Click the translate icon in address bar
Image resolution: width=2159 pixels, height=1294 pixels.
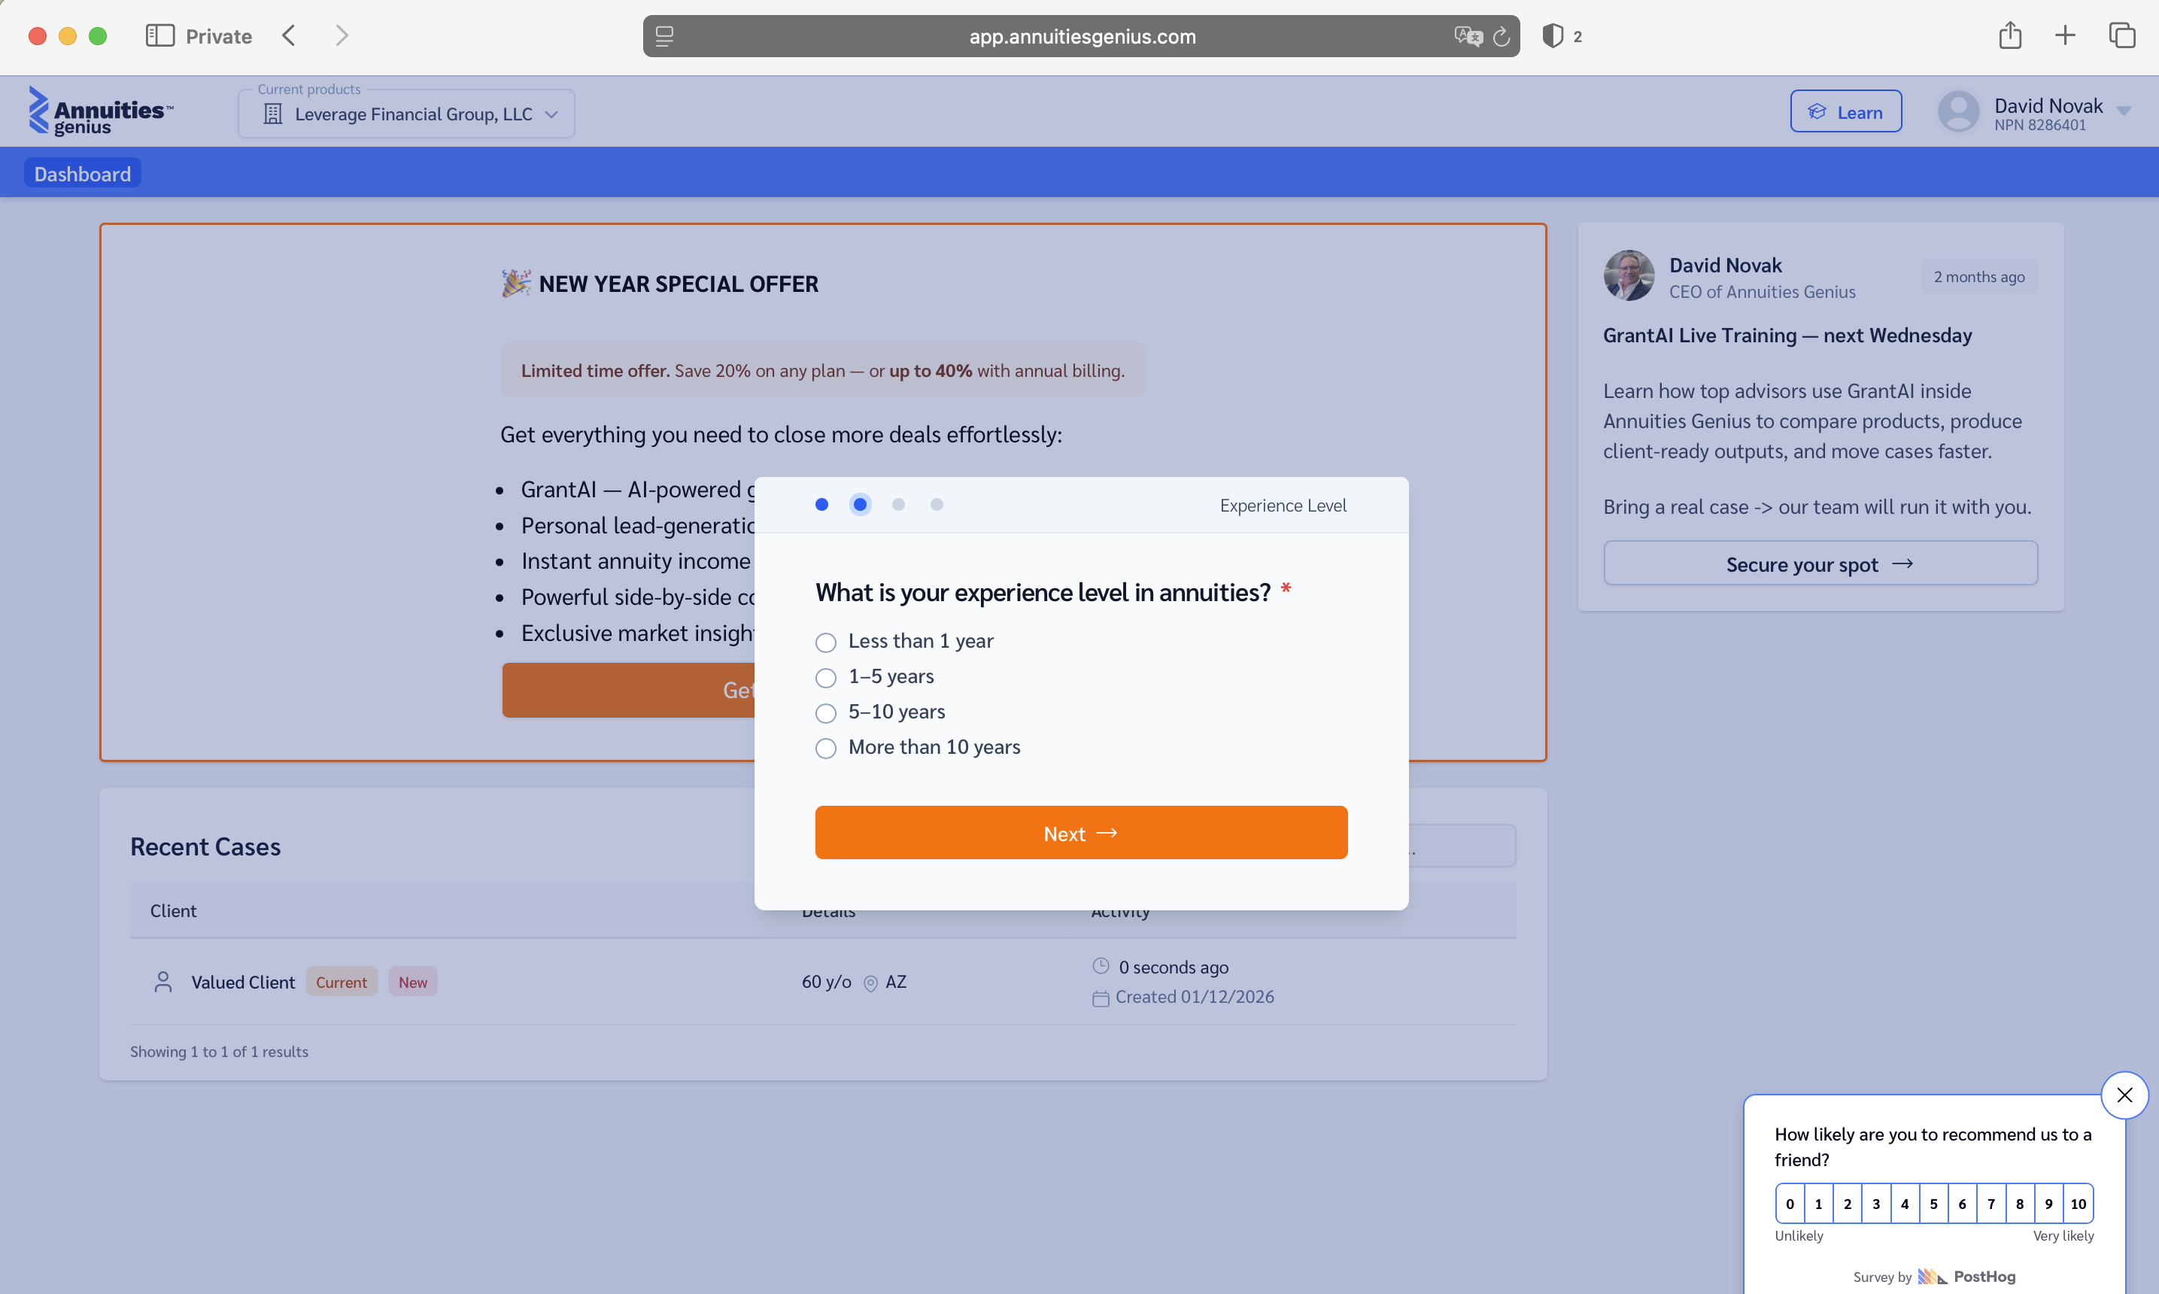1467,37
